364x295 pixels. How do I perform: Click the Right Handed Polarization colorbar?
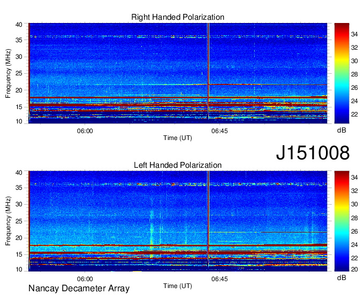(x=342, y=73)
